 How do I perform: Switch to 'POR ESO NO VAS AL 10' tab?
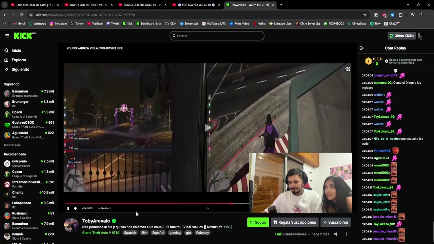click(196, 5)
